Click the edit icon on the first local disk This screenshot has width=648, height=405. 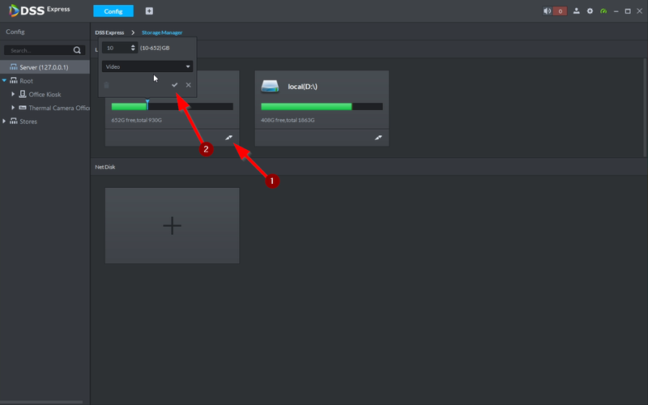click(x=228, y=138)
